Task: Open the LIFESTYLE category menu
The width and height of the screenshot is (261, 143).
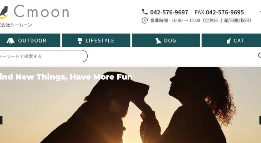Action: click(96, 40)
